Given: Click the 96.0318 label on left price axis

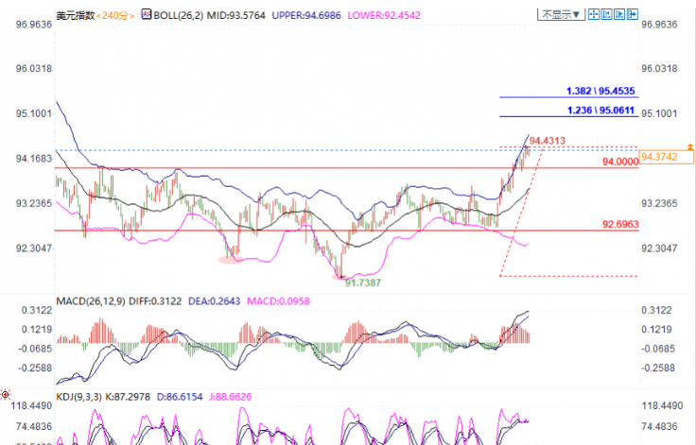Looking at the screenshot, I should (34, 69).
